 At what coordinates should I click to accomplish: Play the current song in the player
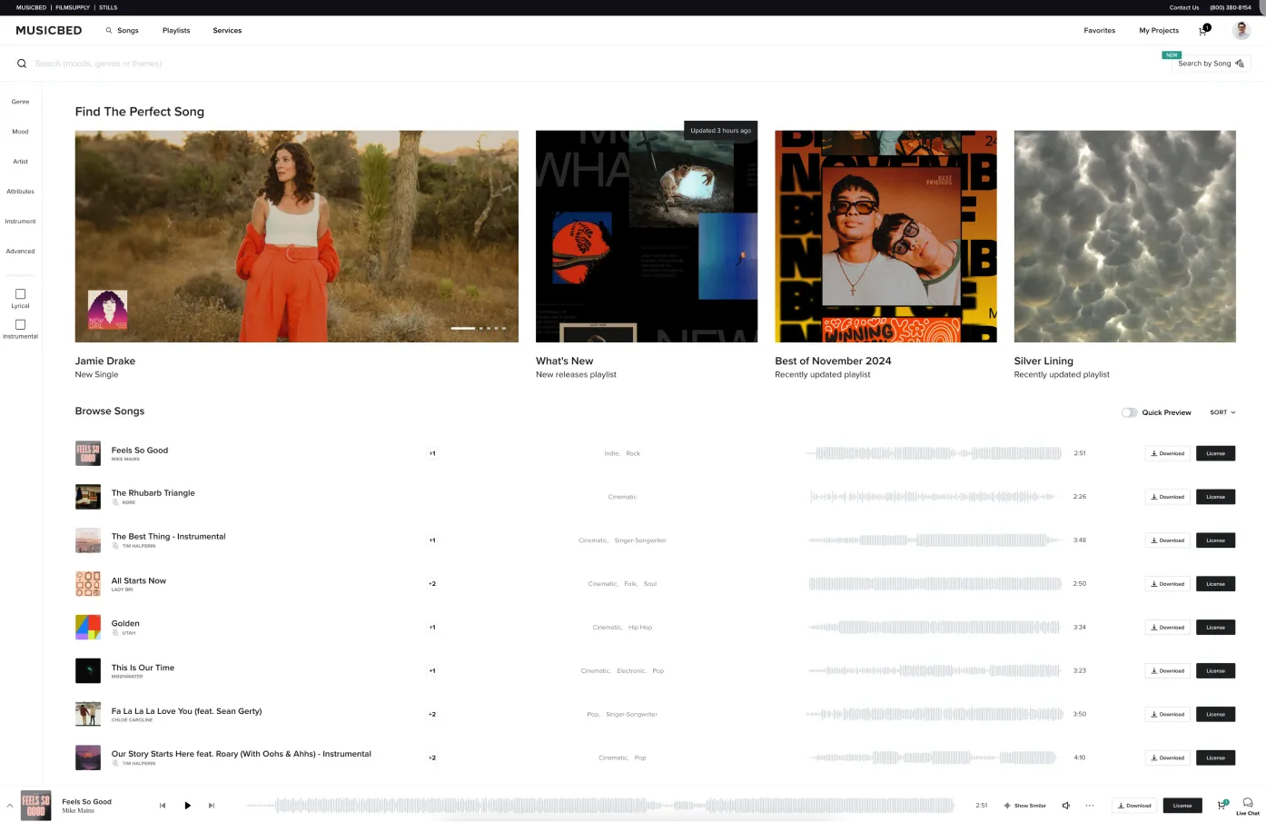[187, 806]
